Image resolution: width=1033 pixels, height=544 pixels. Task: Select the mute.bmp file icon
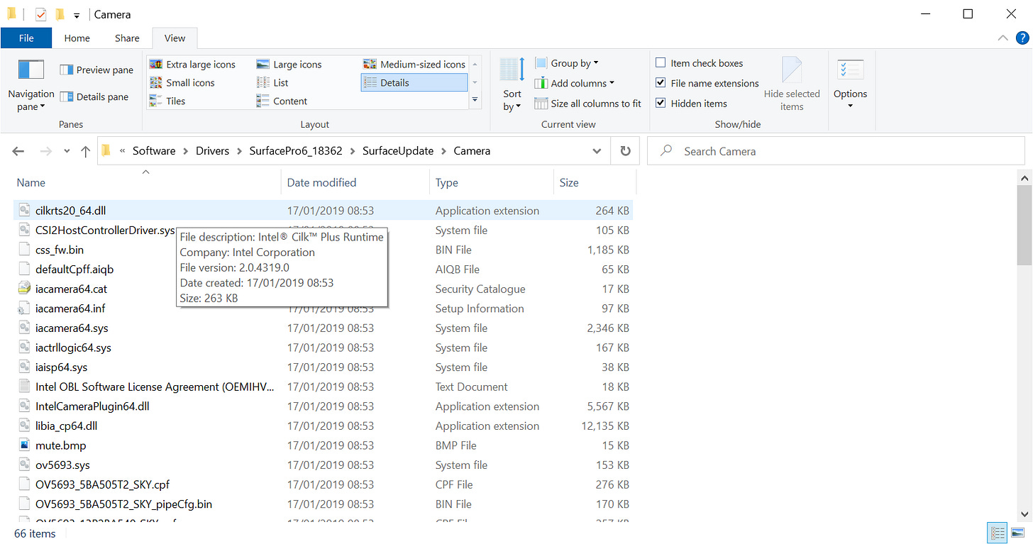point(24,445)
